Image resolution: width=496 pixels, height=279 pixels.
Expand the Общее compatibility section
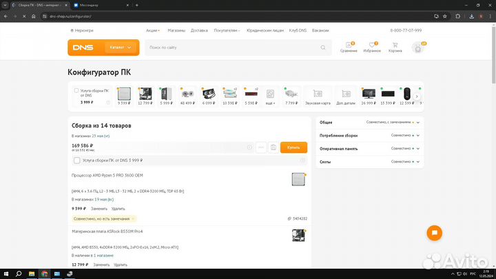click(x=369, y=123)
